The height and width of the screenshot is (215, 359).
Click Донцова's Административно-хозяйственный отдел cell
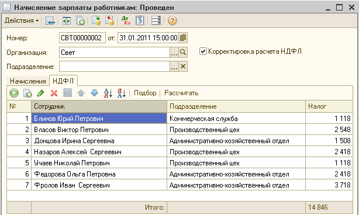click(x=236, y=141)
